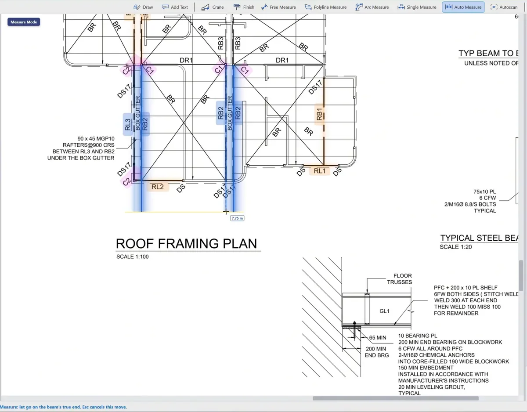
Task: Click the 2-M16Ø CHEMICAL ANCHORS line
Action: pos(437,355)
